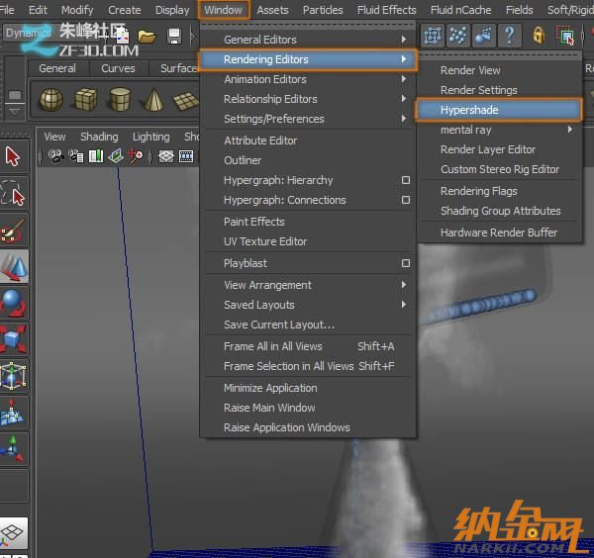The image size is (594, 558).
Task: Choose Render View from the submenu
Action: (499, 70)
